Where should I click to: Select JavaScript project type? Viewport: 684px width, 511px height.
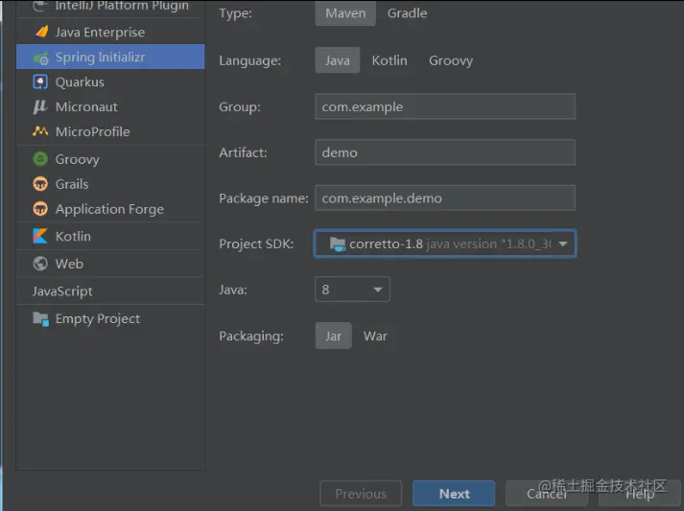point(62,290)
